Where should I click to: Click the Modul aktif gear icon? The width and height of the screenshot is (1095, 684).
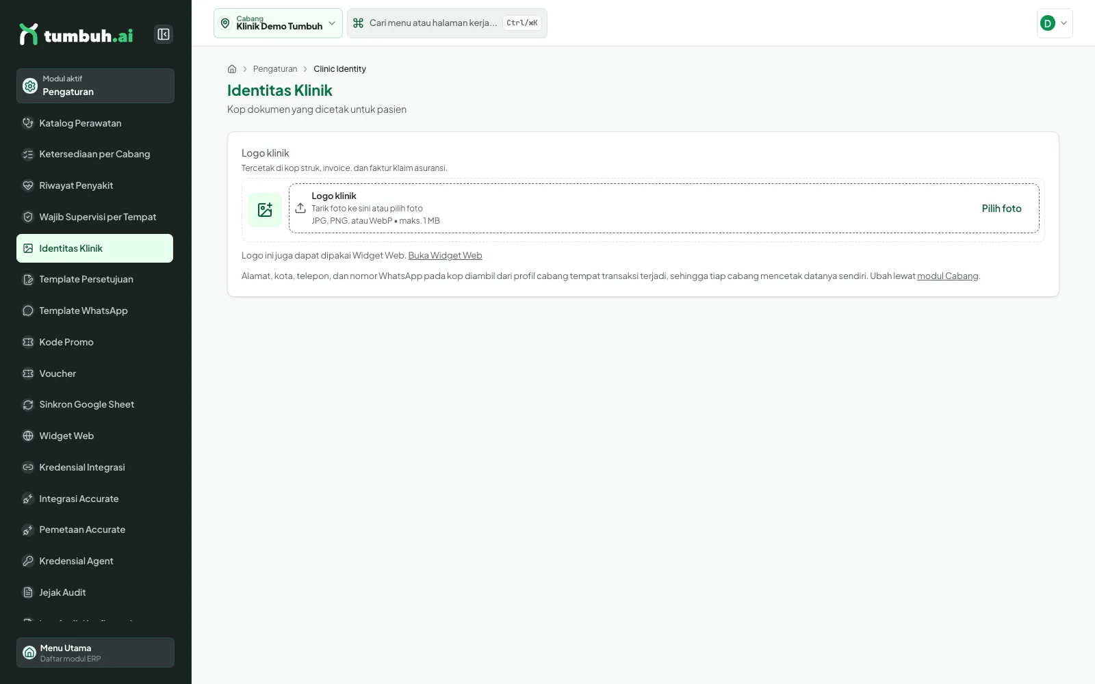[30, 86]
